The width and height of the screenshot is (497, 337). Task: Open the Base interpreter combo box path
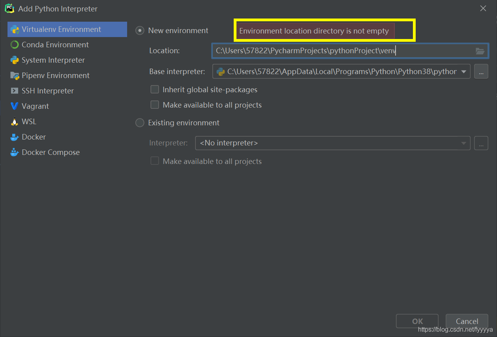coord(341,72)
